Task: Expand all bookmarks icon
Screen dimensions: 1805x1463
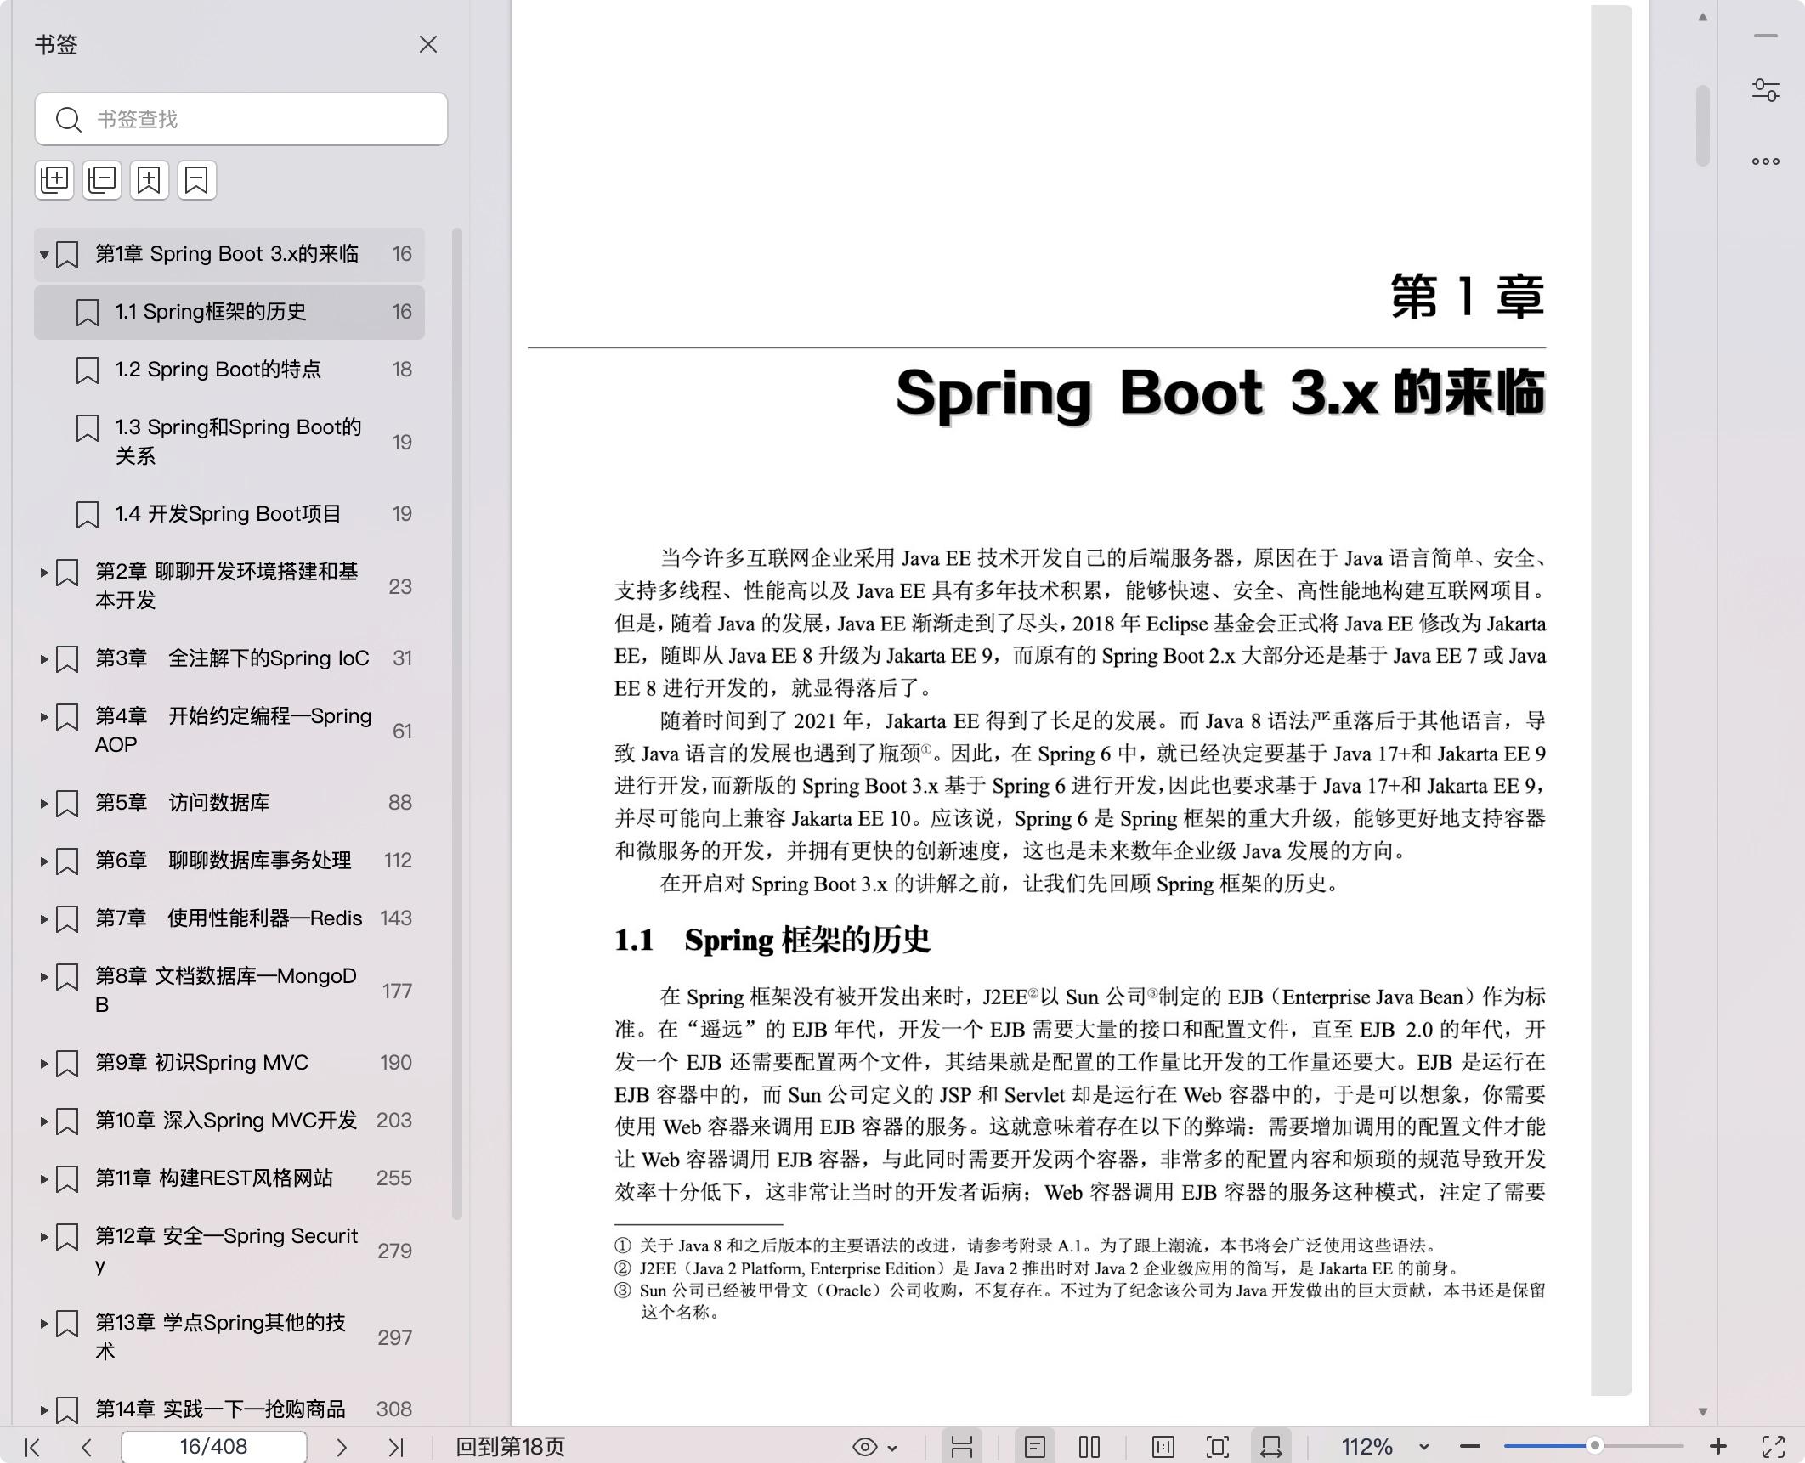Action: pos(55,180)
